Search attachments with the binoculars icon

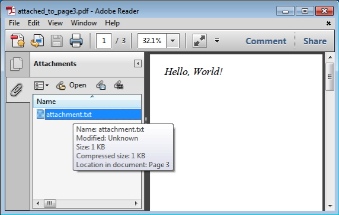(x=119, y=85)
